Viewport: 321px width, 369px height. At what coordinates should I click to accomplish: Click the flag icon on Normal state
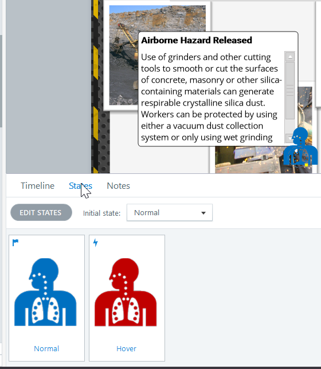coord(15,242)
